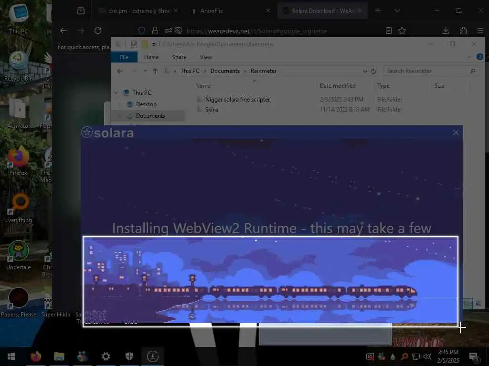Expand the Desktop tree node arrow
This screenshot has width=489, height=366.
click(x=120, y=104)
